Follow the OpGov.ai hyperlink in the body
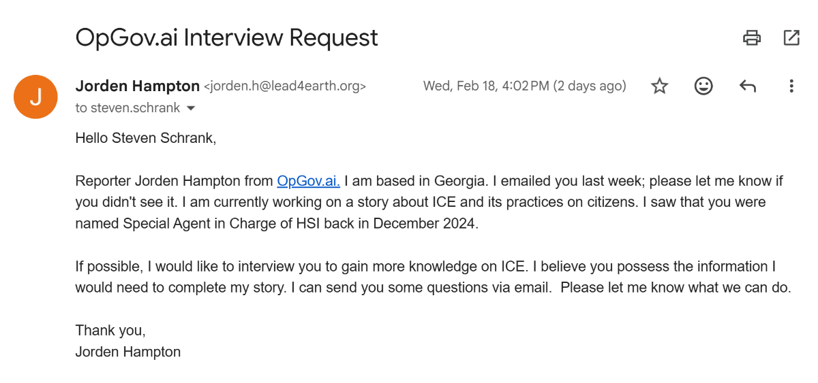 click(x=308, y=182)
